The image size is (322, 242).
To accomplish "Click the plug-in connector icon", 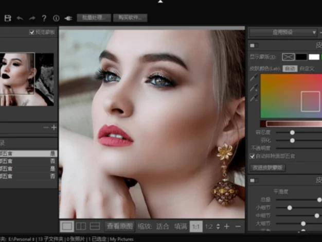I will coord(68,19).
